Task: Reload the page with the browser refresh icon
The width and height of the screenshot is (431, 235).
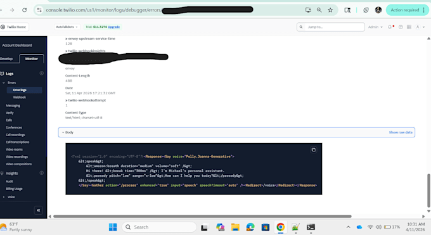Action: 25,10
